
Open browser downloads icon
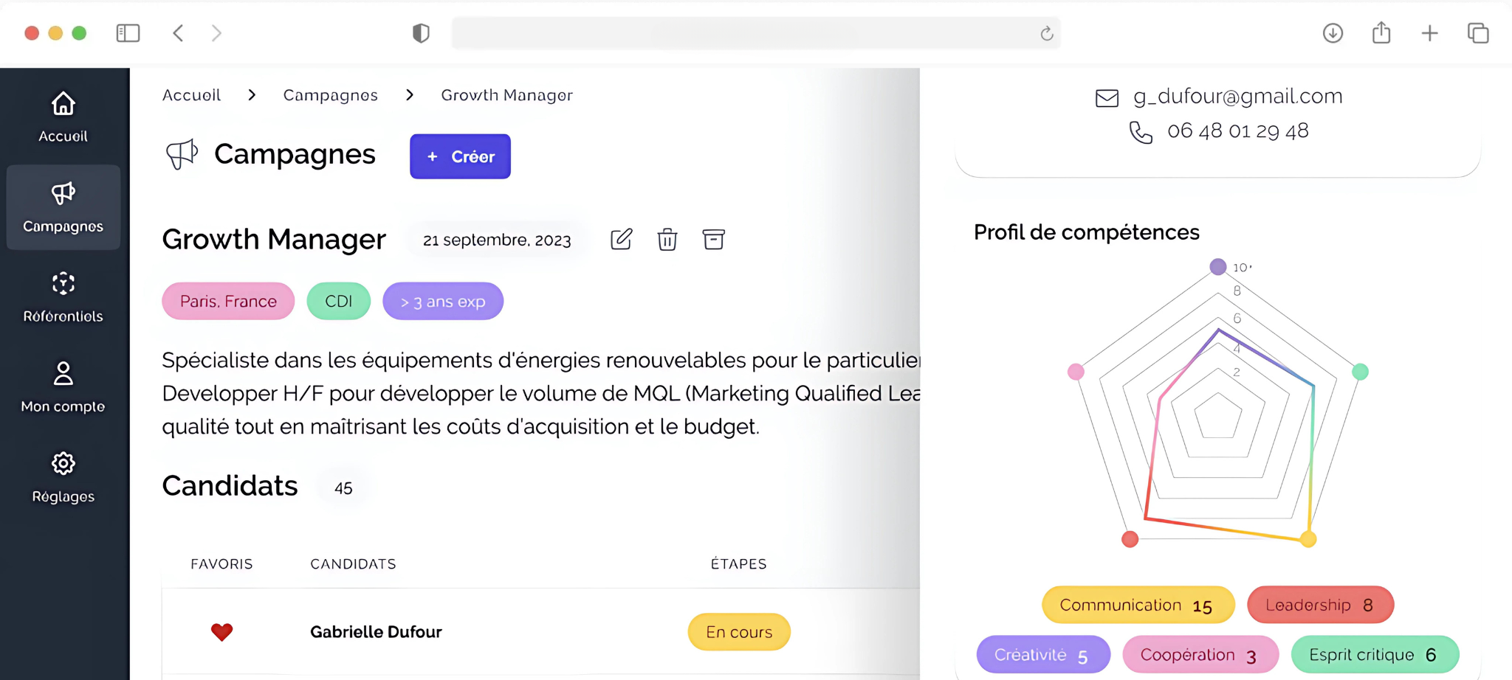1333,33
